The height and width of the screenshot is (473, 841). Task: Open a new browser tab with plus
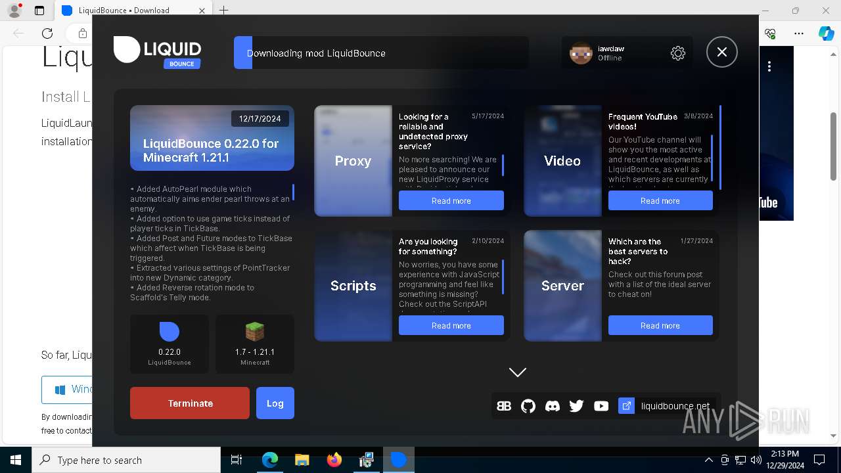tap(224, 11)
